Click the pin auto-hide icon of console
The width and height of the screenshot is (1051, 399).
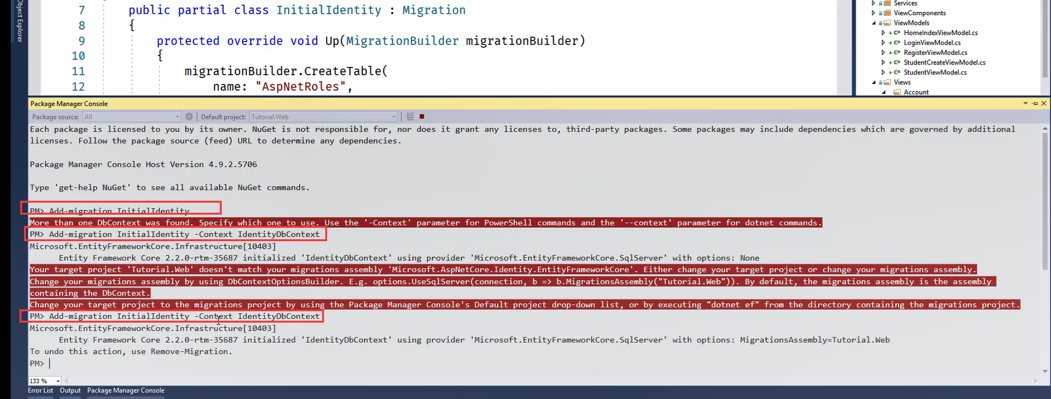point(1035,104)
